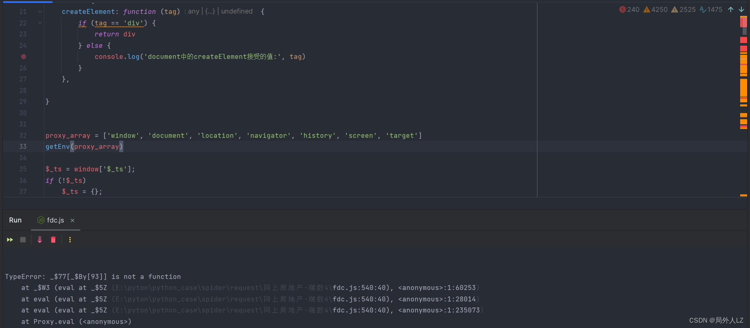
Task: Toggle breakpoint on the console.log line
Action: tap(23, 57)
